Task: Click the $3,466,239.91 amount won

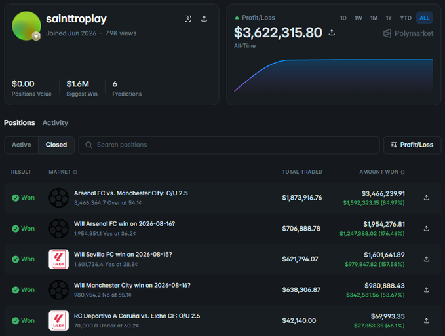Action: point(383,193)
